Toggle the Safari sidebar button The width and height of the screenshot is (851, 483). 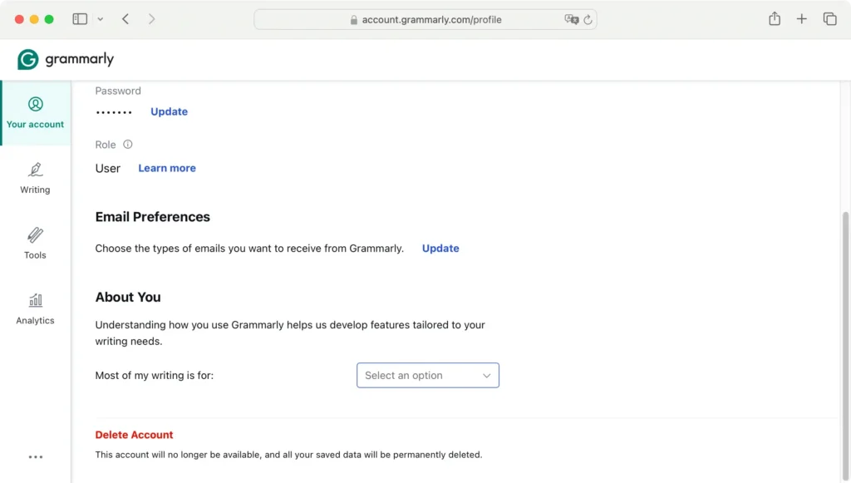[80, 19]
